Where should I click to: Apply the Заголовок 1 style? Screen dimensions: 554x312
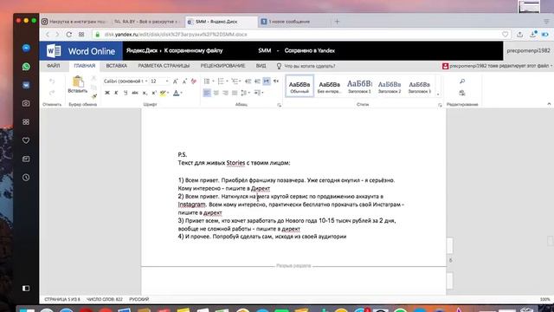[359, 86]
